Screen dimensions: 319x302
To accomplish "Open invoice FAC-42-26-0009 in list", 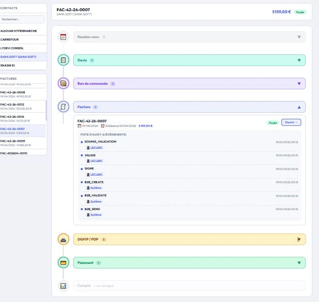I will (23, 143).
